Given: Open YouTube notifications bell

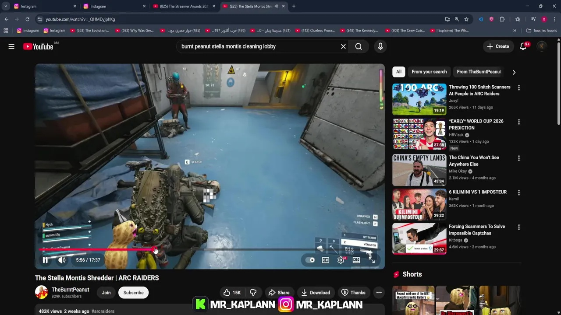Looking at the screenshot, I should [x=523, y=46].
